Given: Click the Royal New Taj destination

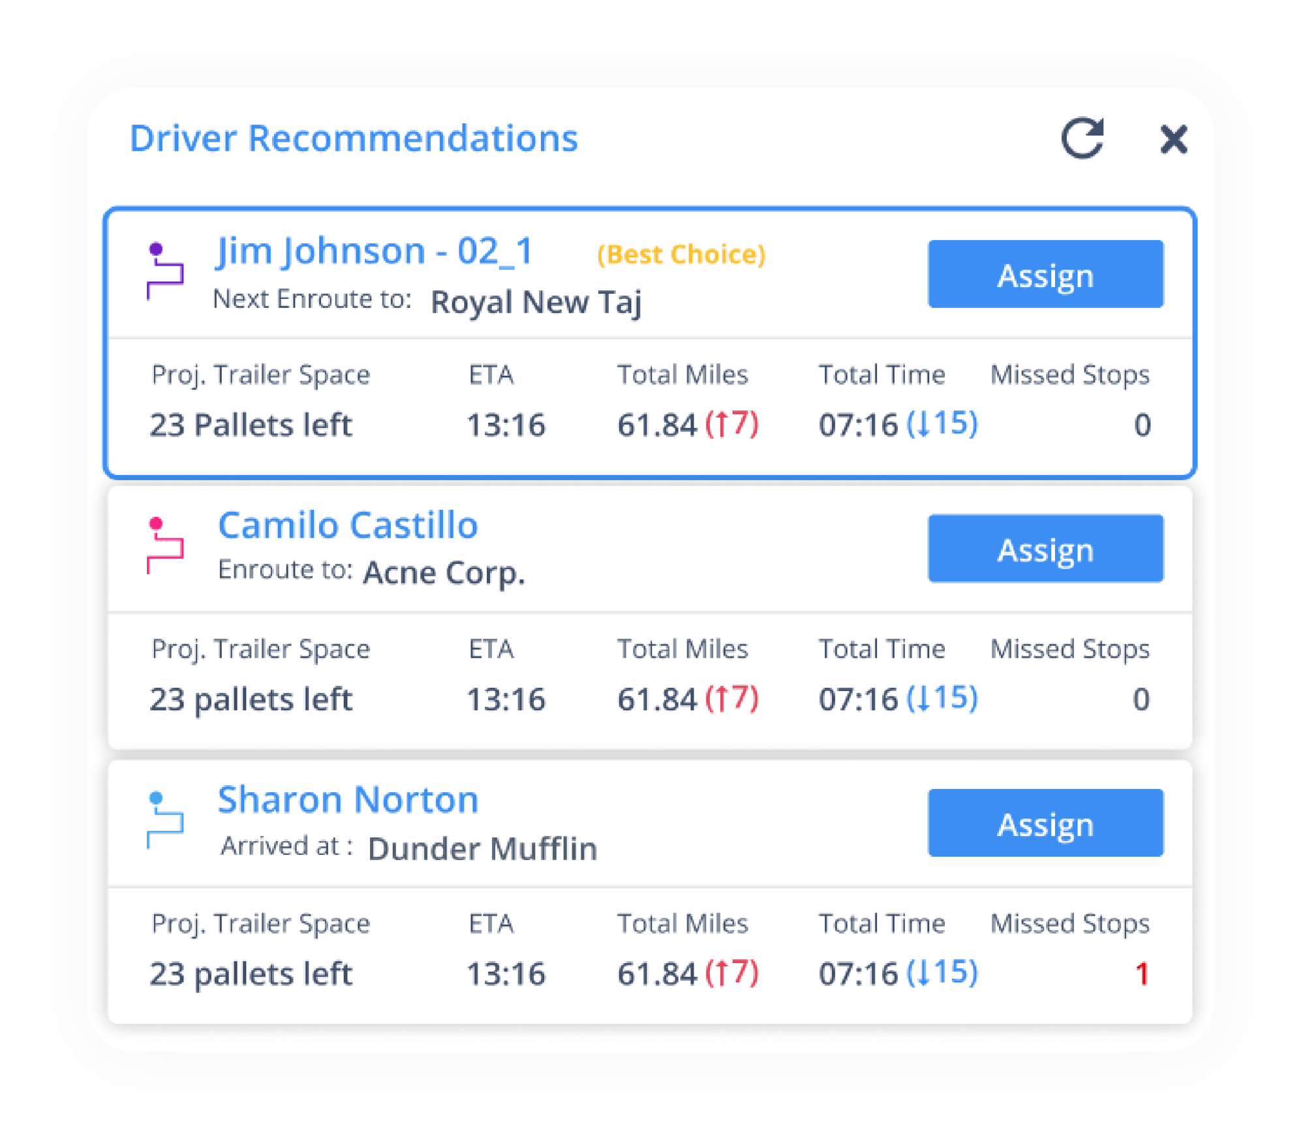Looking at the screenshot, I should point(536,302).
